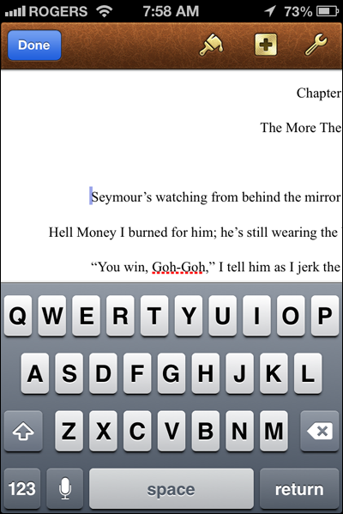The image size is (343, 514).
Task: Tap the V key
Action: pyautogui.click(x=171, y=431)
